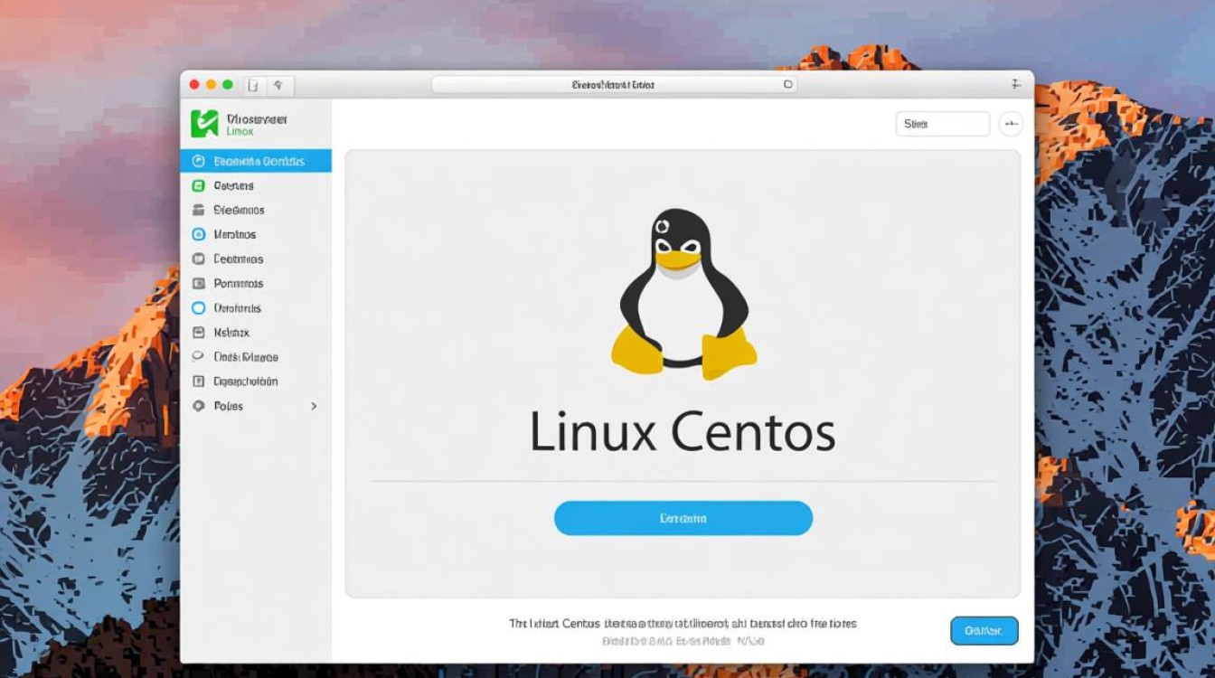The height and width of the screenshot is (678, 1215).
Task: Select the clock icon on the highlighted sidebar entry
Action: (201, 161)
